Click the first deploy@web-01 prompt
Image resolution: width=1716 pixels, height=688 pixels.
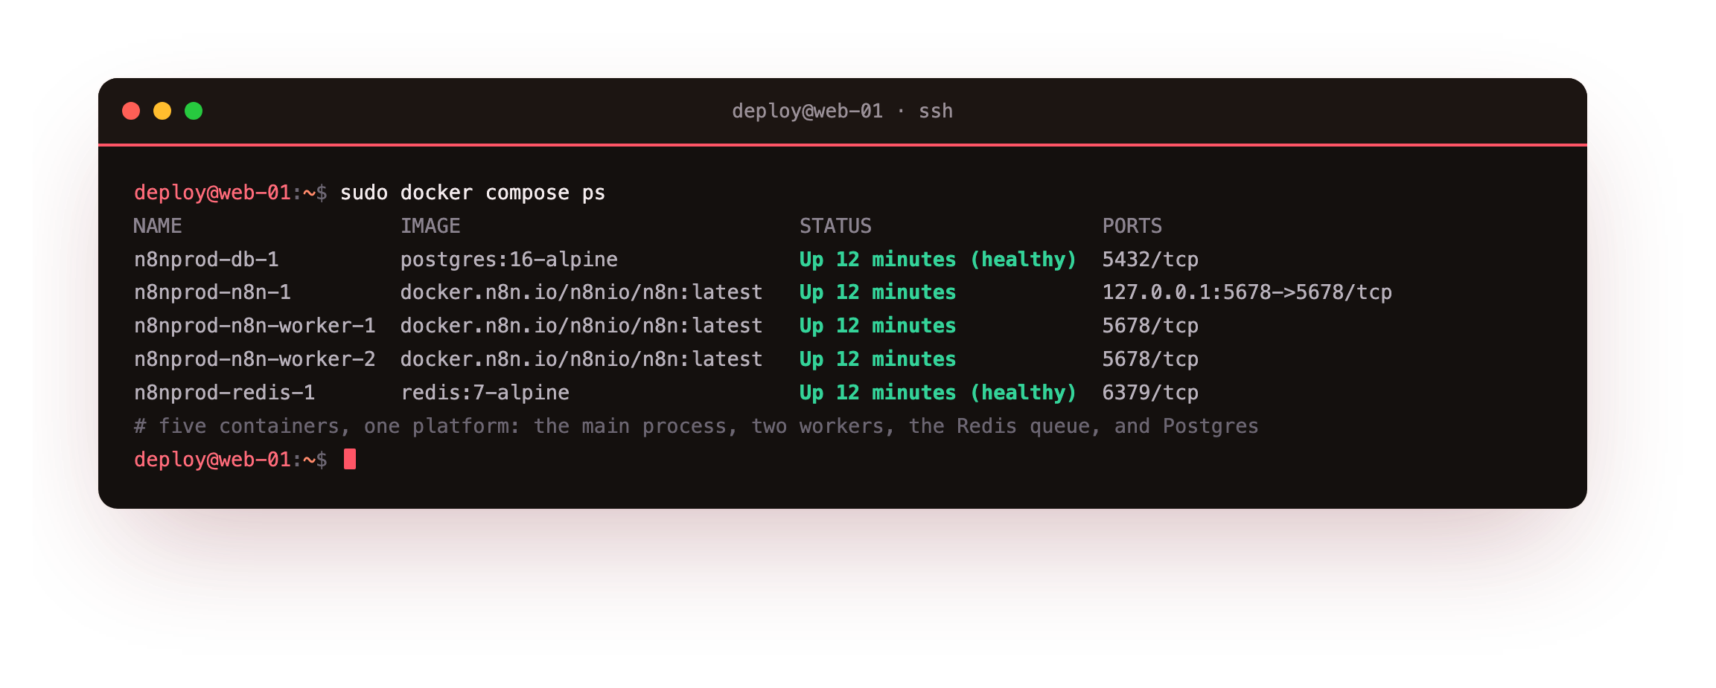tap(230, 193)
